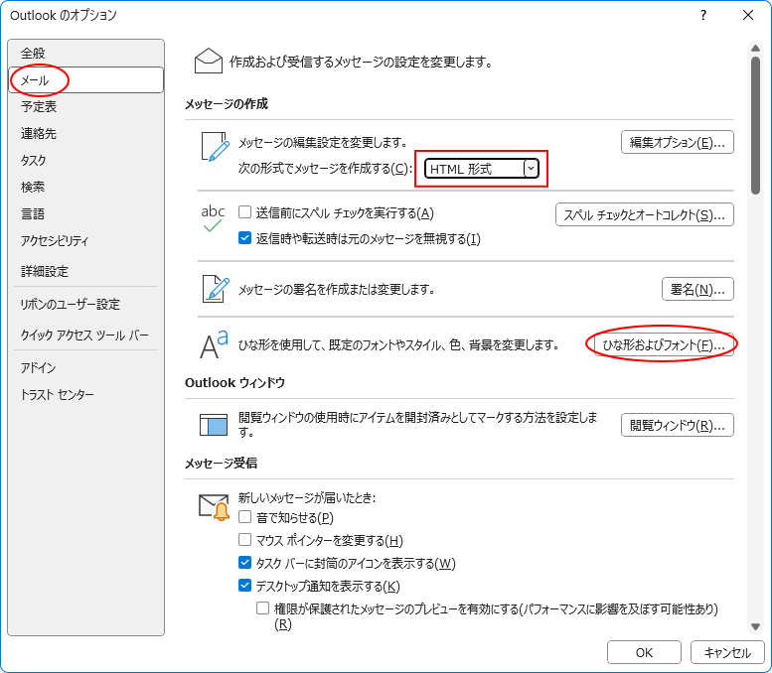Switch to 検索 options category
772x673 pixels.
(x=86, y=187)
